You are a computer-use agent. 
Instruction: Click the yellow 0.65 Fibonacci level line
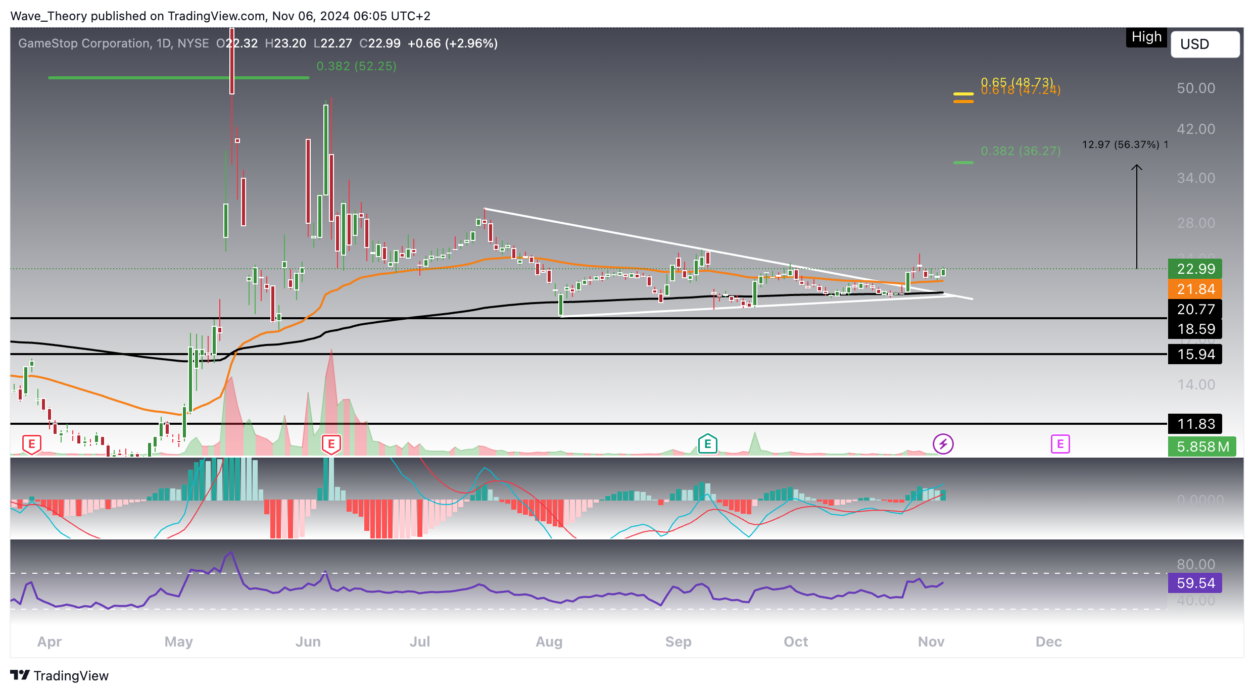tap(963, 94)
